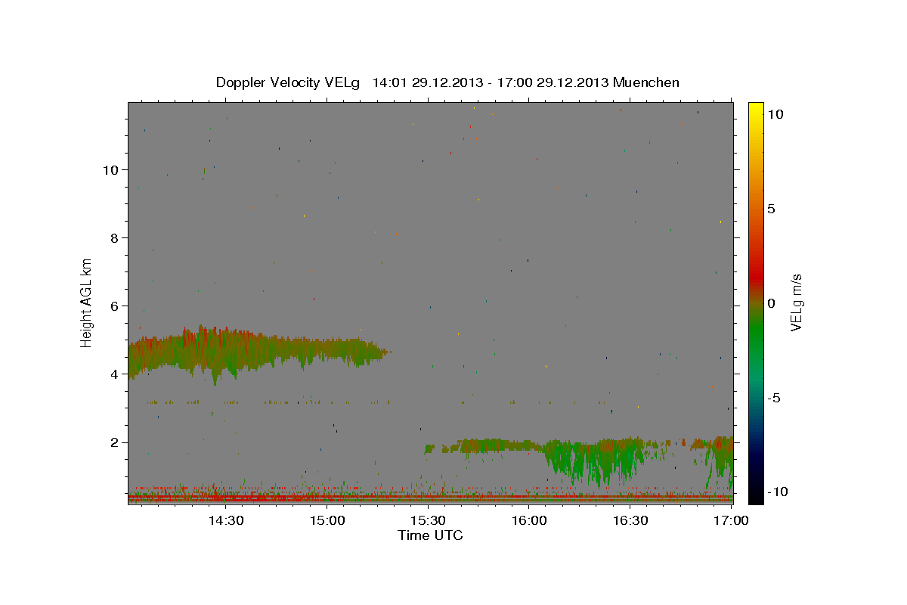The image size is (907, 605).
Task: Click the colorbar value 5 label
Action: pos(771,209)
